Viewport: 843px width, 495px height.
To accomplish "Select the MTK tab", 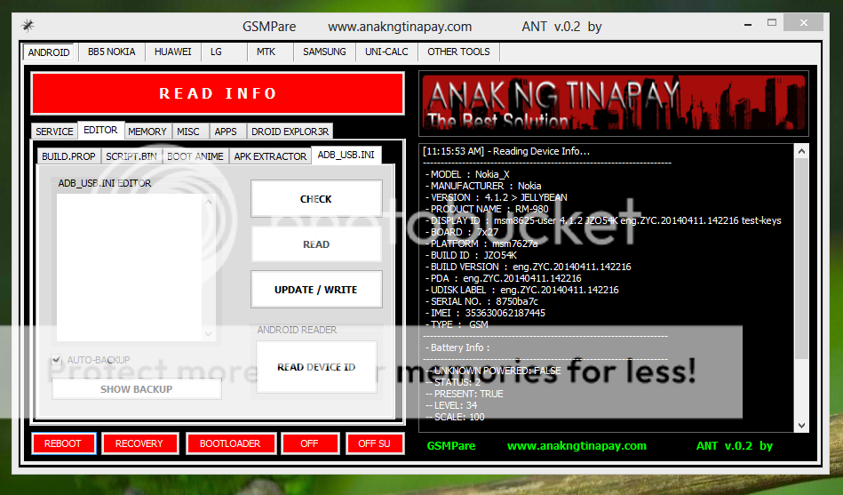I will click(266, 52).
